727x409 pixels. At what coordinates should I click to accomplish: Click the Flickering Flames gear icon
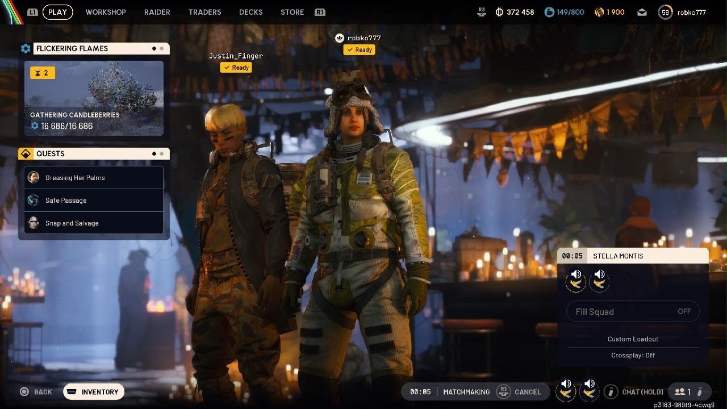pyautogui.click(x=26, y=49)
